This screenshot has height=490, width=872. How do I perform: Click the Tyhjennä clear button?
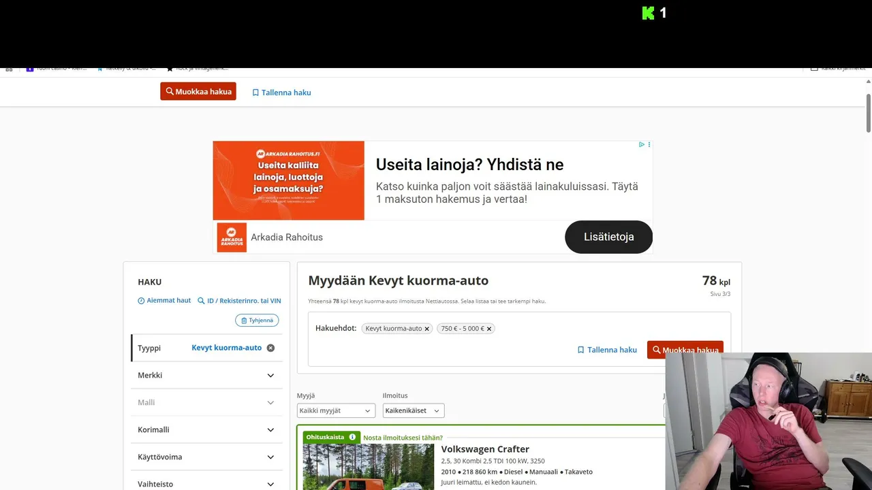pyautogui.click(x=257, y=321)
